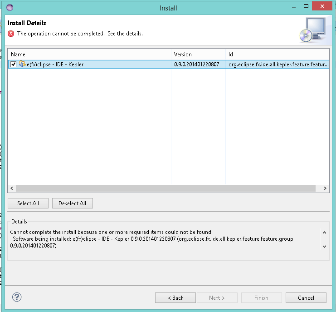Select the version cell 0.9.0.201401220807
336x312 pixels.
(x=196, y=64)
